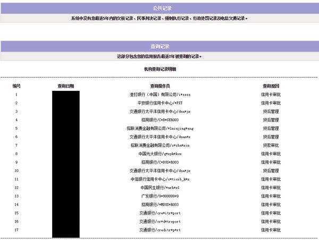Viewport: 319px width, 240px height.
Task: Select operator 中国光大银行/g*xyk*kcx
Action: click(160, 154)
